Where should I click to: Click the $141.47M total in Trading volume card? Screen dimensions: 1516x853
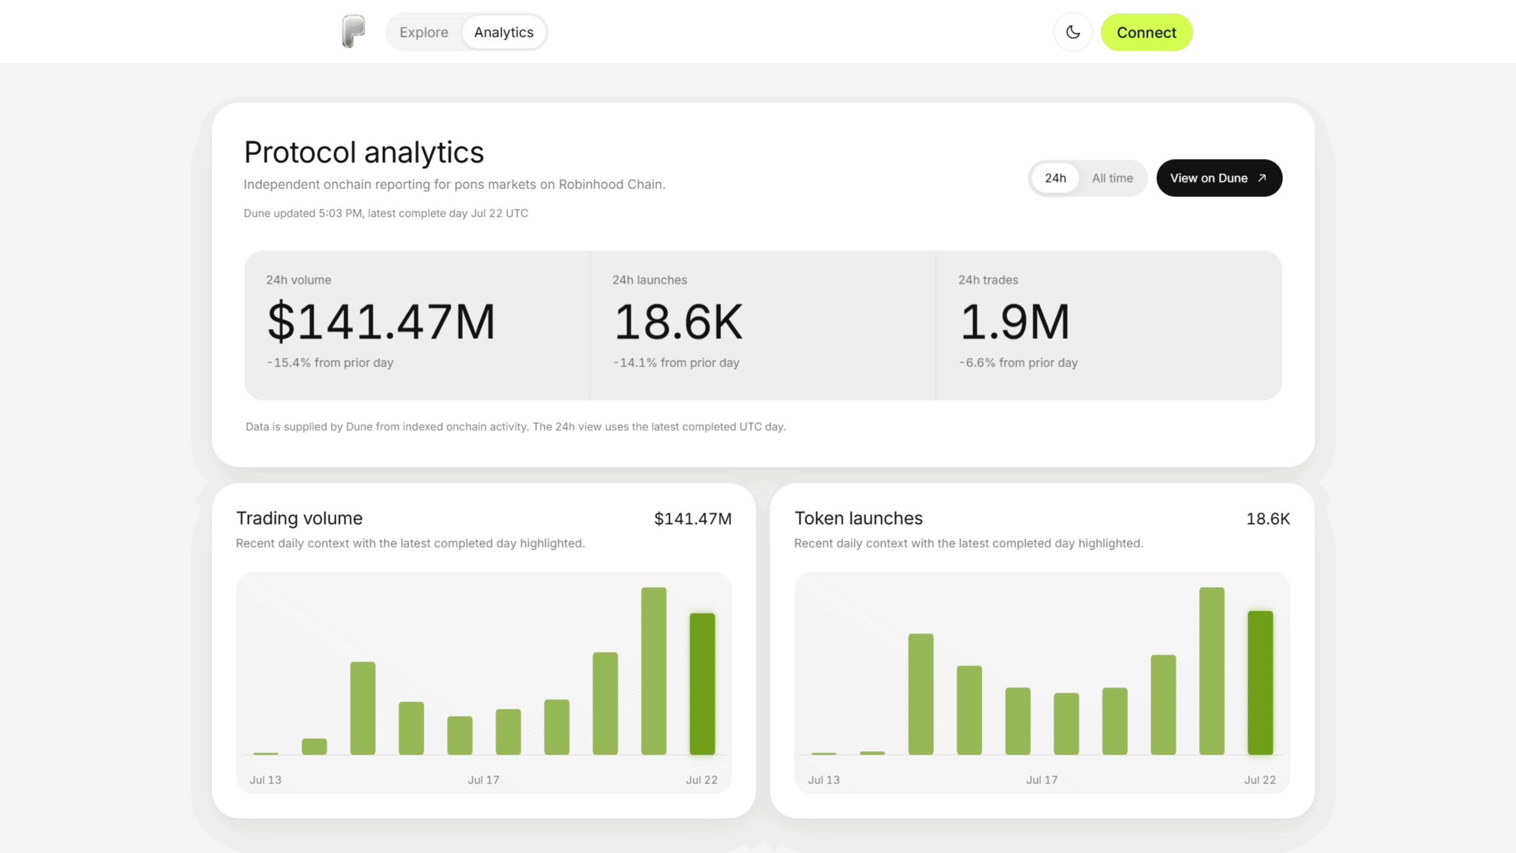(693, 519)
